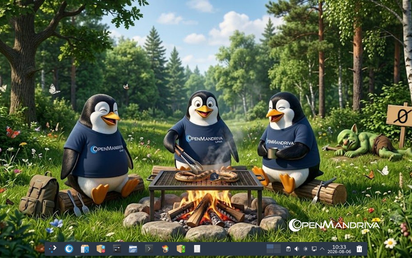Open the color palette paint app icon

pyautogui.click(x=165, y=249)
